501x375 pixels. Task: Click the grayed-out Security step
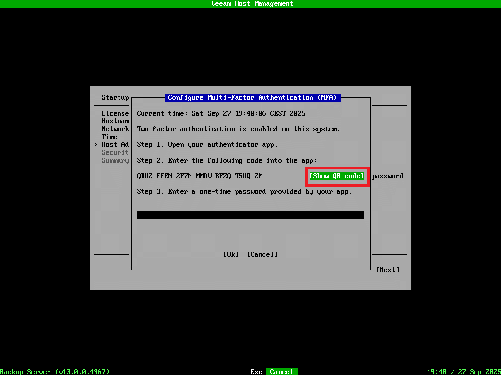(115, 152)
